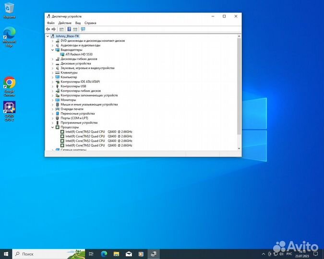Click the vertical scrollbar thumb

(239, 86)
